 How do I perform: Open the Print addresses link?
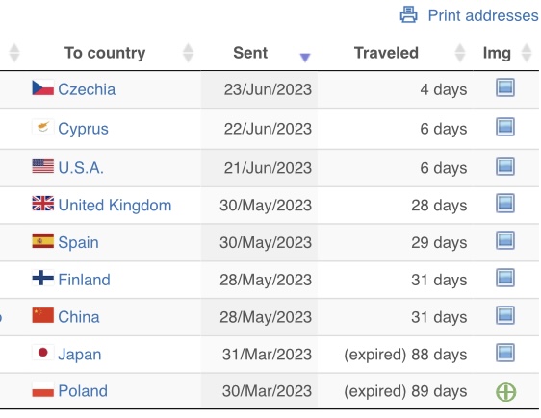[x=483, y=15]
